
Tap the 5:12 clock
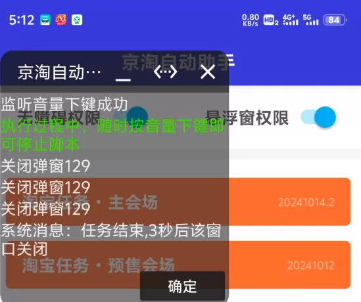(x=22, y=20)
